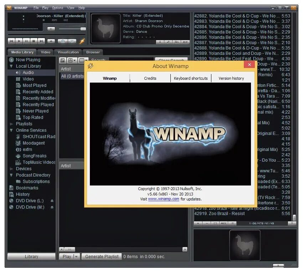303x272 pixels.
Task: Click the song seek progress bar
Action: [x=46, y=35]
